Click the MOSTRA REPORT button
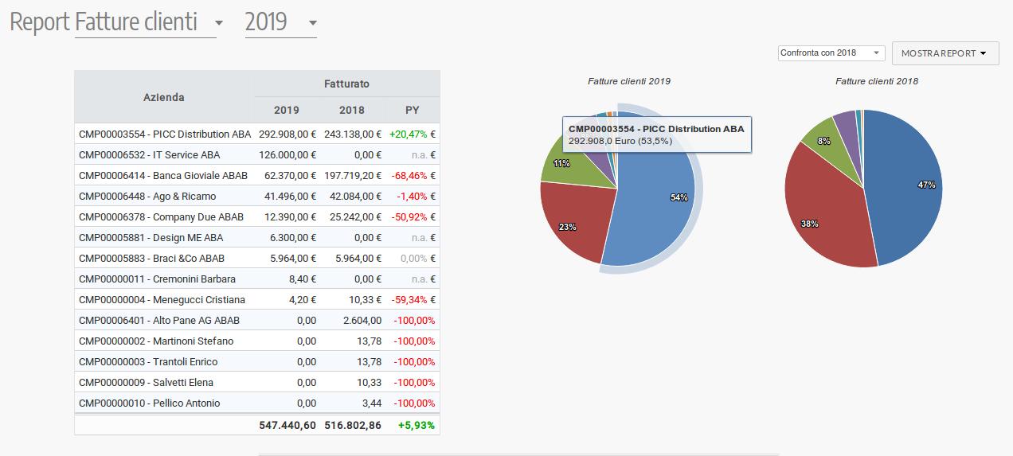The image size is (1013, 456). coord(945,53)
